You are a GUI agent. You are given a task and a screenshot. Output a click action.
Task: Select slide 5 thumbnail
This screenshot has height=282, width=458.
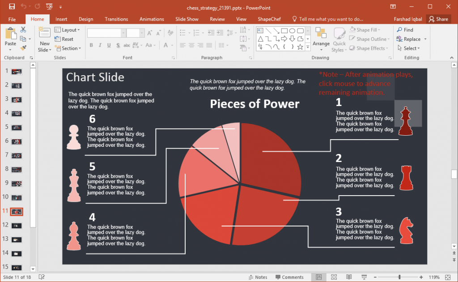17,128
